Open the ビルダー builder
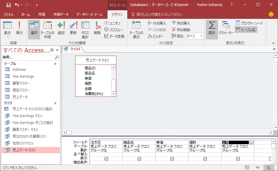This screenshot has height=171, width=278. [156, 36]
